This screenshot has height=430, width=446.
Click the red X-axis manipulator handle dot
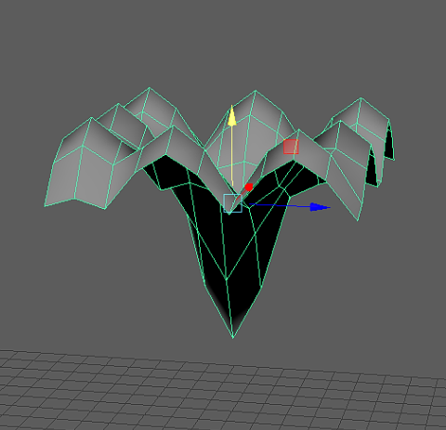tap(249, 188)
